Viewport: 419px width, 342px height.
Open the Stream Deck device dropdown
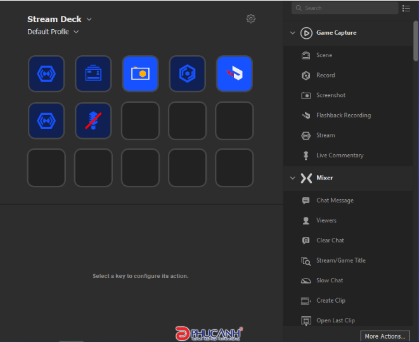click(89, 19)
